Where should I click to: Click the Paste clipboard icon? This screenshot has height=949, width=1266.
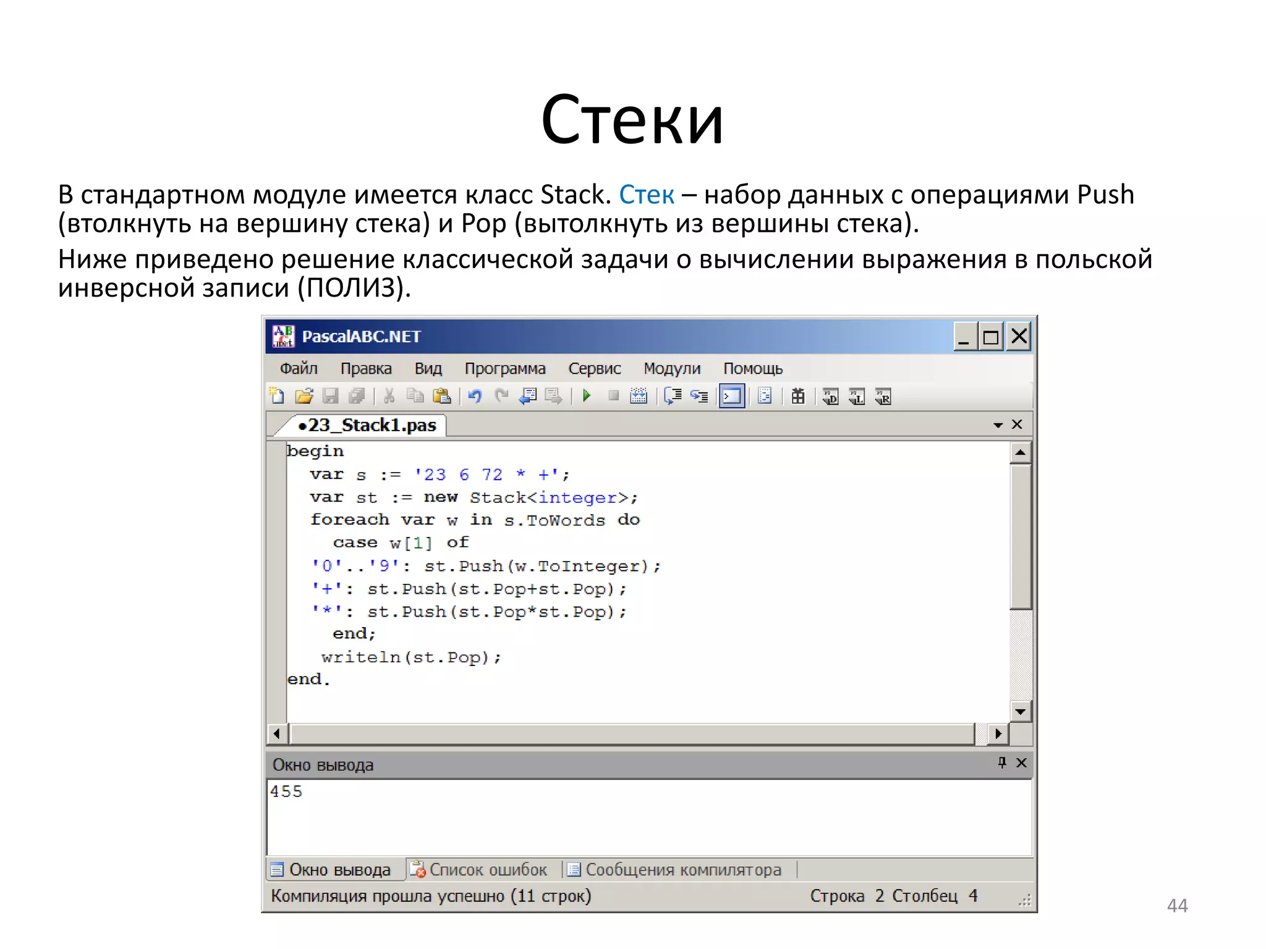(x=442, y=396)
